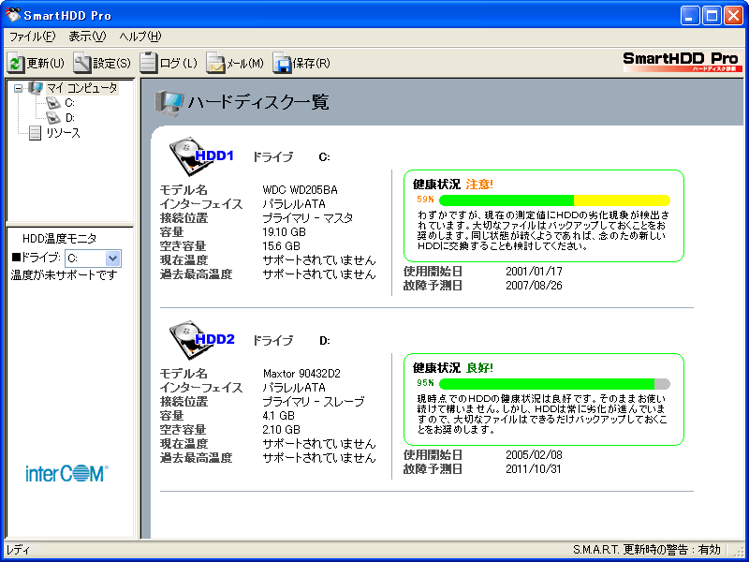Select マイ コンピュータ label in the tree
749x562 pixels.
(x=81, y=88)
